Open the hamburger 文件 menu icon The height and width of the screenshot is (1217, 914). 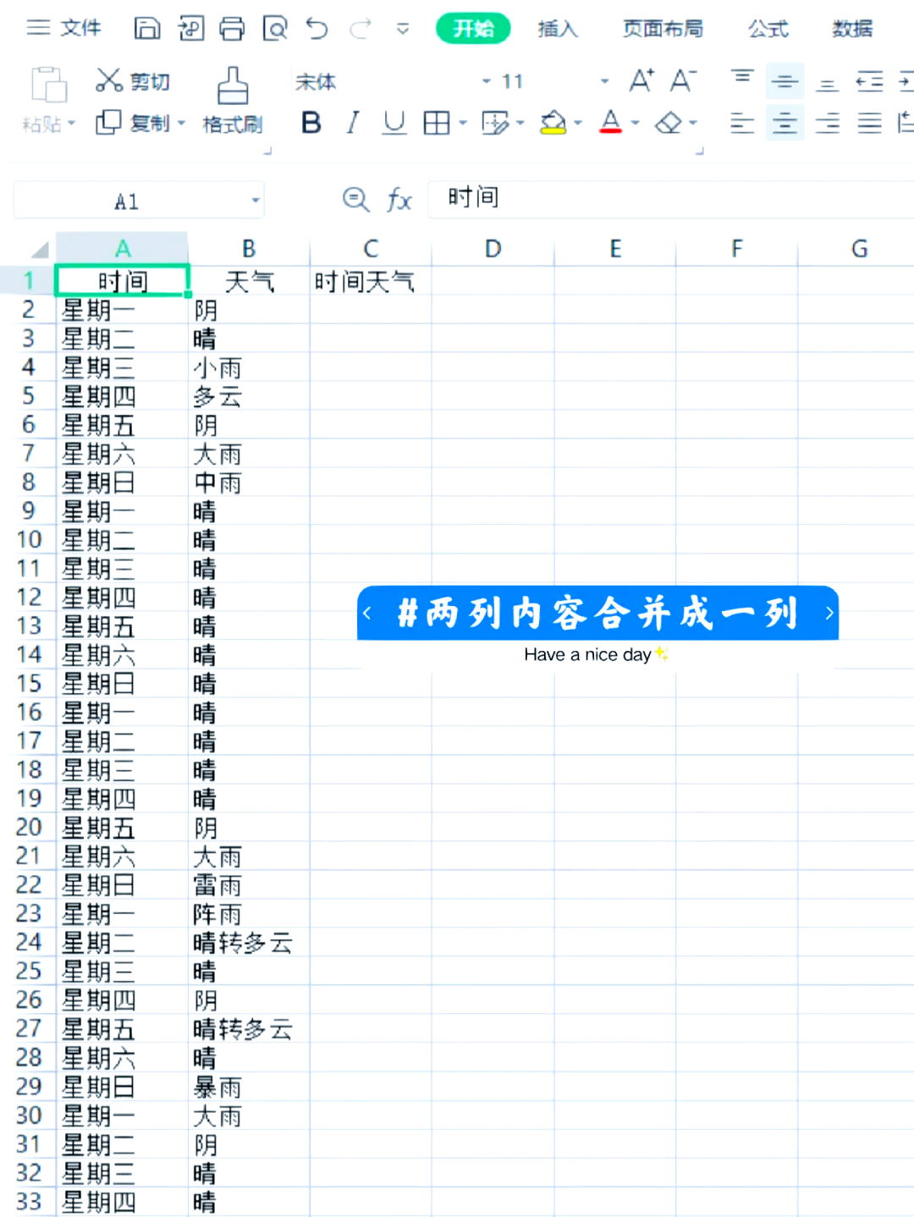tap(38, 28)
